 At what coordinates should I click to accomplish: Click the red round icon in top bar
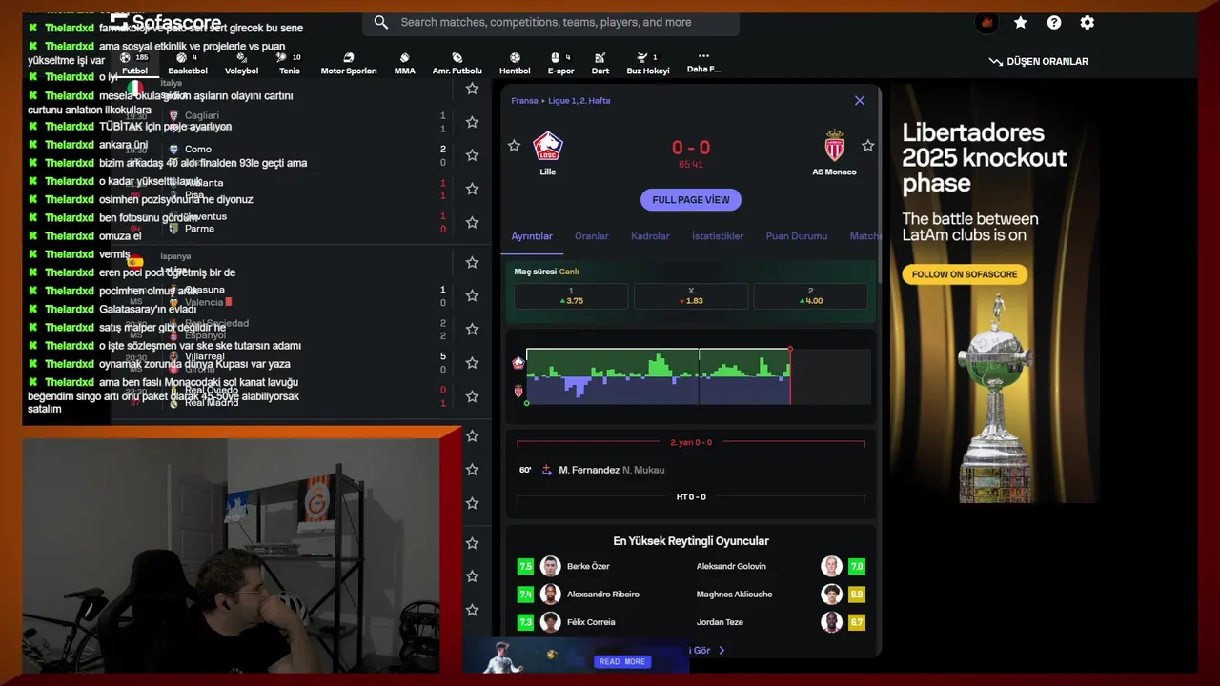pyautogui.click(x=986, y=23)
